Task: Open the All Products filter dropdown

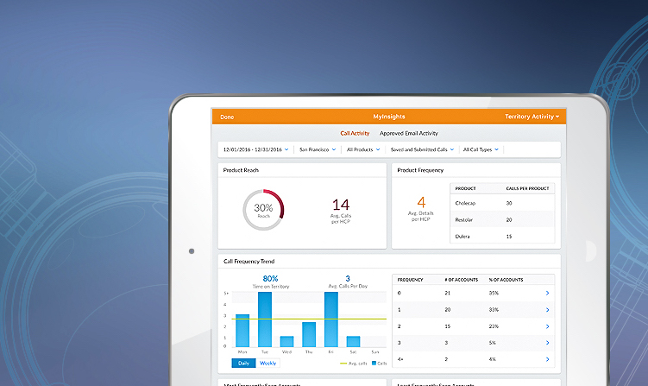Action: click(x=363, y=149)
